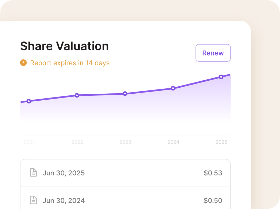Select the 2021 data point on the chart
The image size is (280, 209).
point(29,101)
